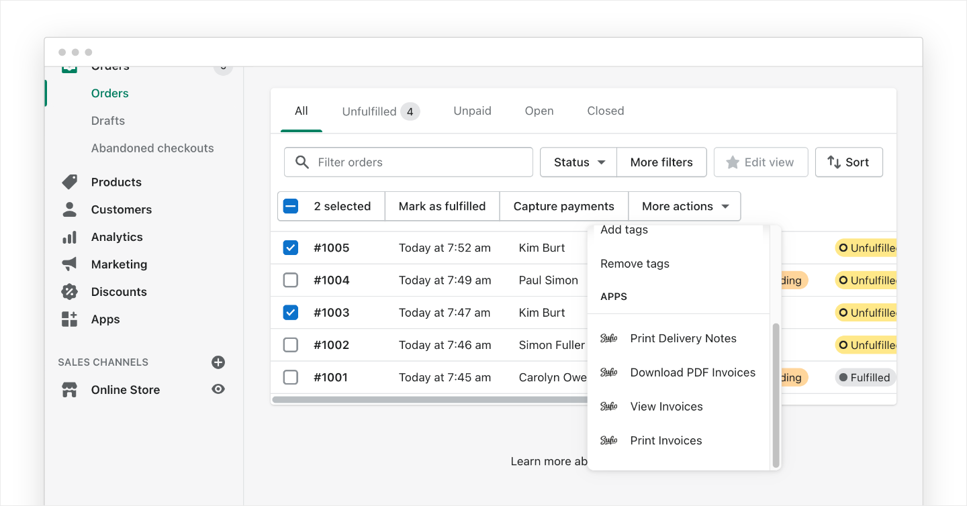Add a sales channel with plus icon
967x506 pixels.
pos(218,362)
